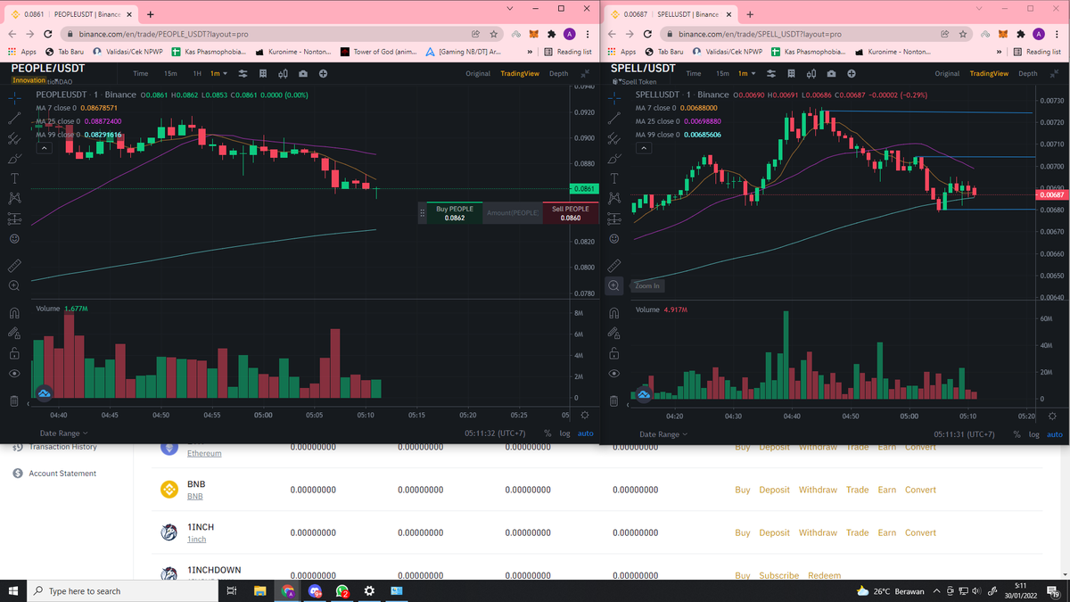The image size is (1070, 602).
Task: Toggle auto scale in SPELL chart
Action: click(x=1055, y=434)
